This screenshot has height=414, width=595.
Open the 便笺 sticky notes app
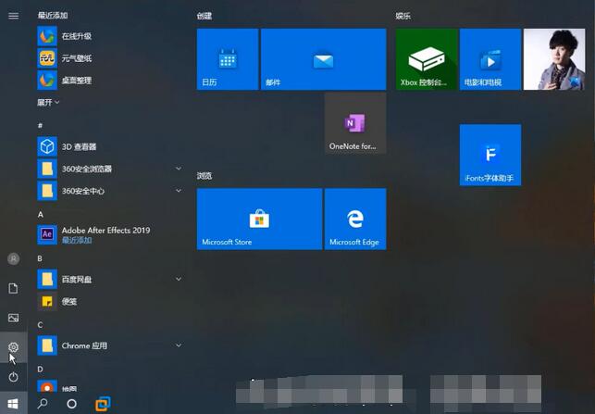coord(110,301)
